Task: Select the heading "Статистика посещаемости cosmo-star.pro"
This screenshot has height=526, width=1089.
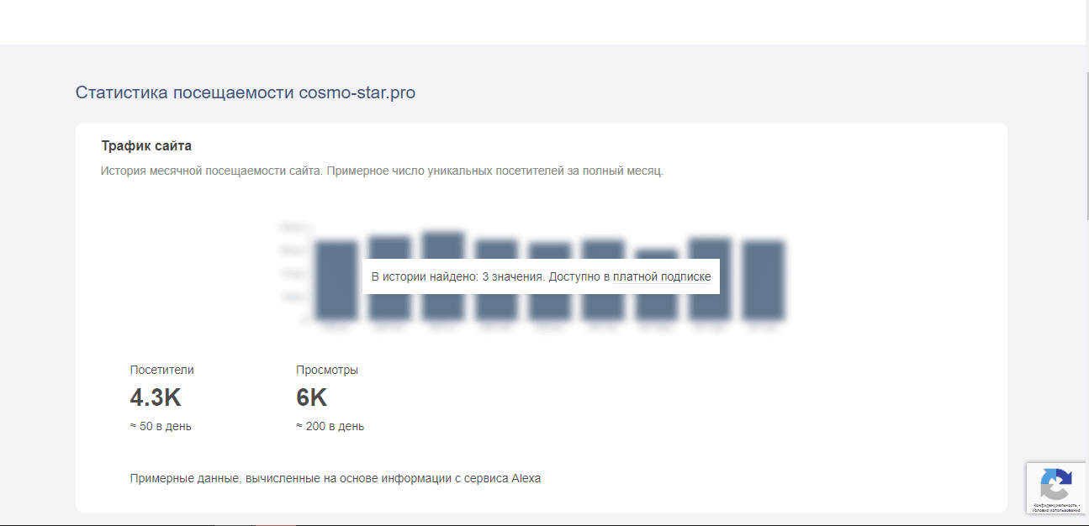Action: coord(246,92)
